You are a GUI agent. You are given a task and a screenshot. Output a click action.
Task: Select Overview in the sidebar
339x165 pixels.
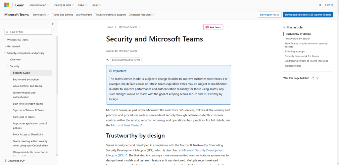[x=15, y=59]
